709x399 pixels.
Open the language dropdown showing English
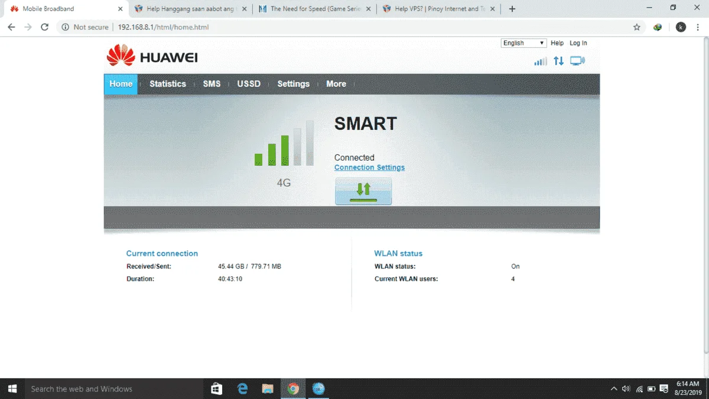point(524,43)
